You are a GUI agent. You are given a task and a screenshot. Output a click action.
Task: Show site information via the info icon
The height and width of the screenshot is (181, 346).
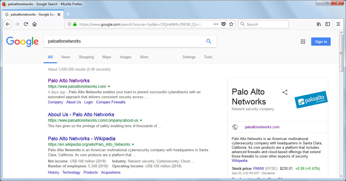pos(69,24)
